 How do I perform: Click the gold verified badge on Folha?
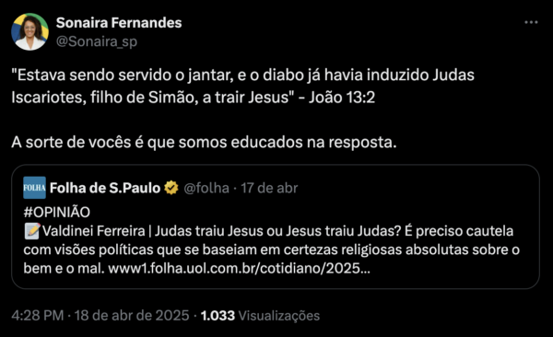171,188
